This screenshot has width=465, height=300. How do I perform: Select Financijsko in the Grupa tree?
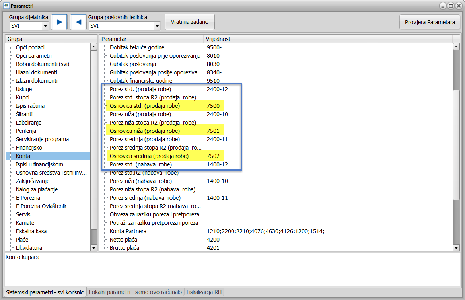[29, 148]
